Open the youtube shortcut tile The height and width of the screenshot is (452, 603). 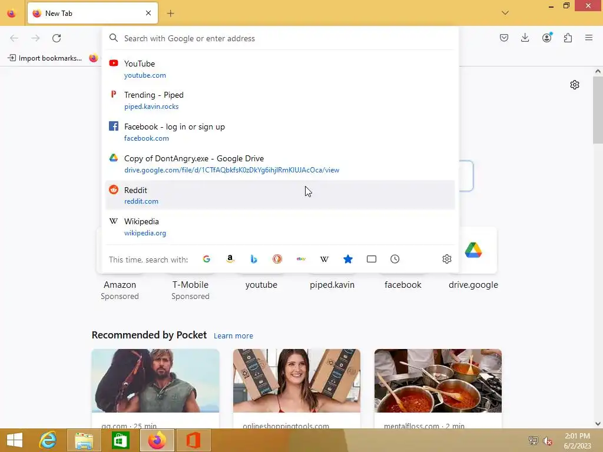[x=261, y=285]
